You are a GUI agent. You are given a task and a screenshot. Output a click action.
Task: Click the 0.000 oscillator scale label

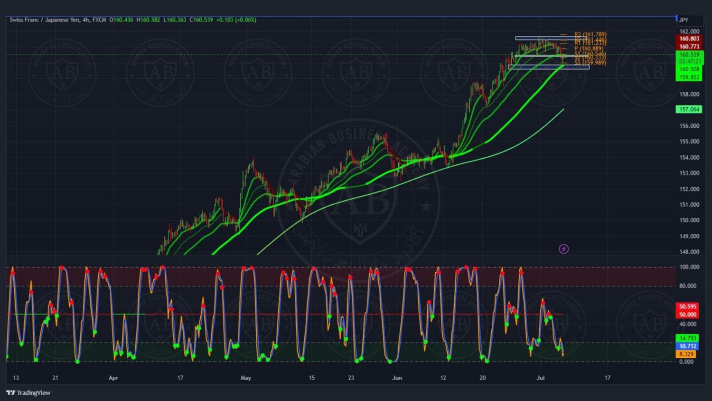pos(686,362)
